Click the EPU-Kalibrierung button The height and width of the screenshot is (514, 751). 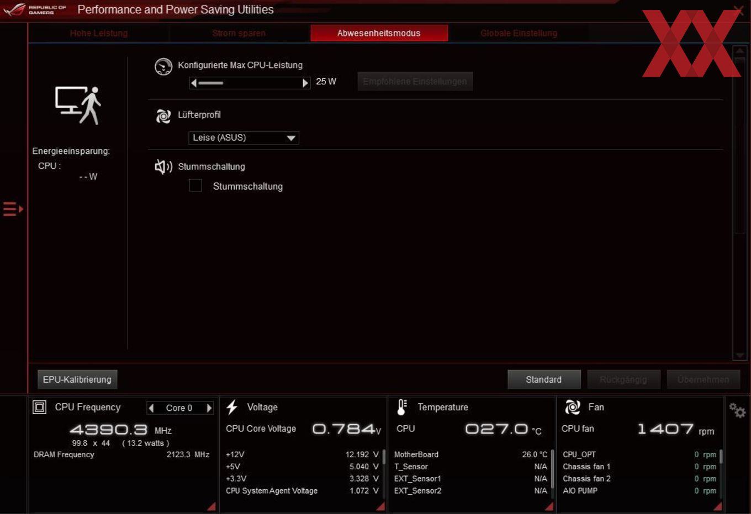[x=77, y=379]
